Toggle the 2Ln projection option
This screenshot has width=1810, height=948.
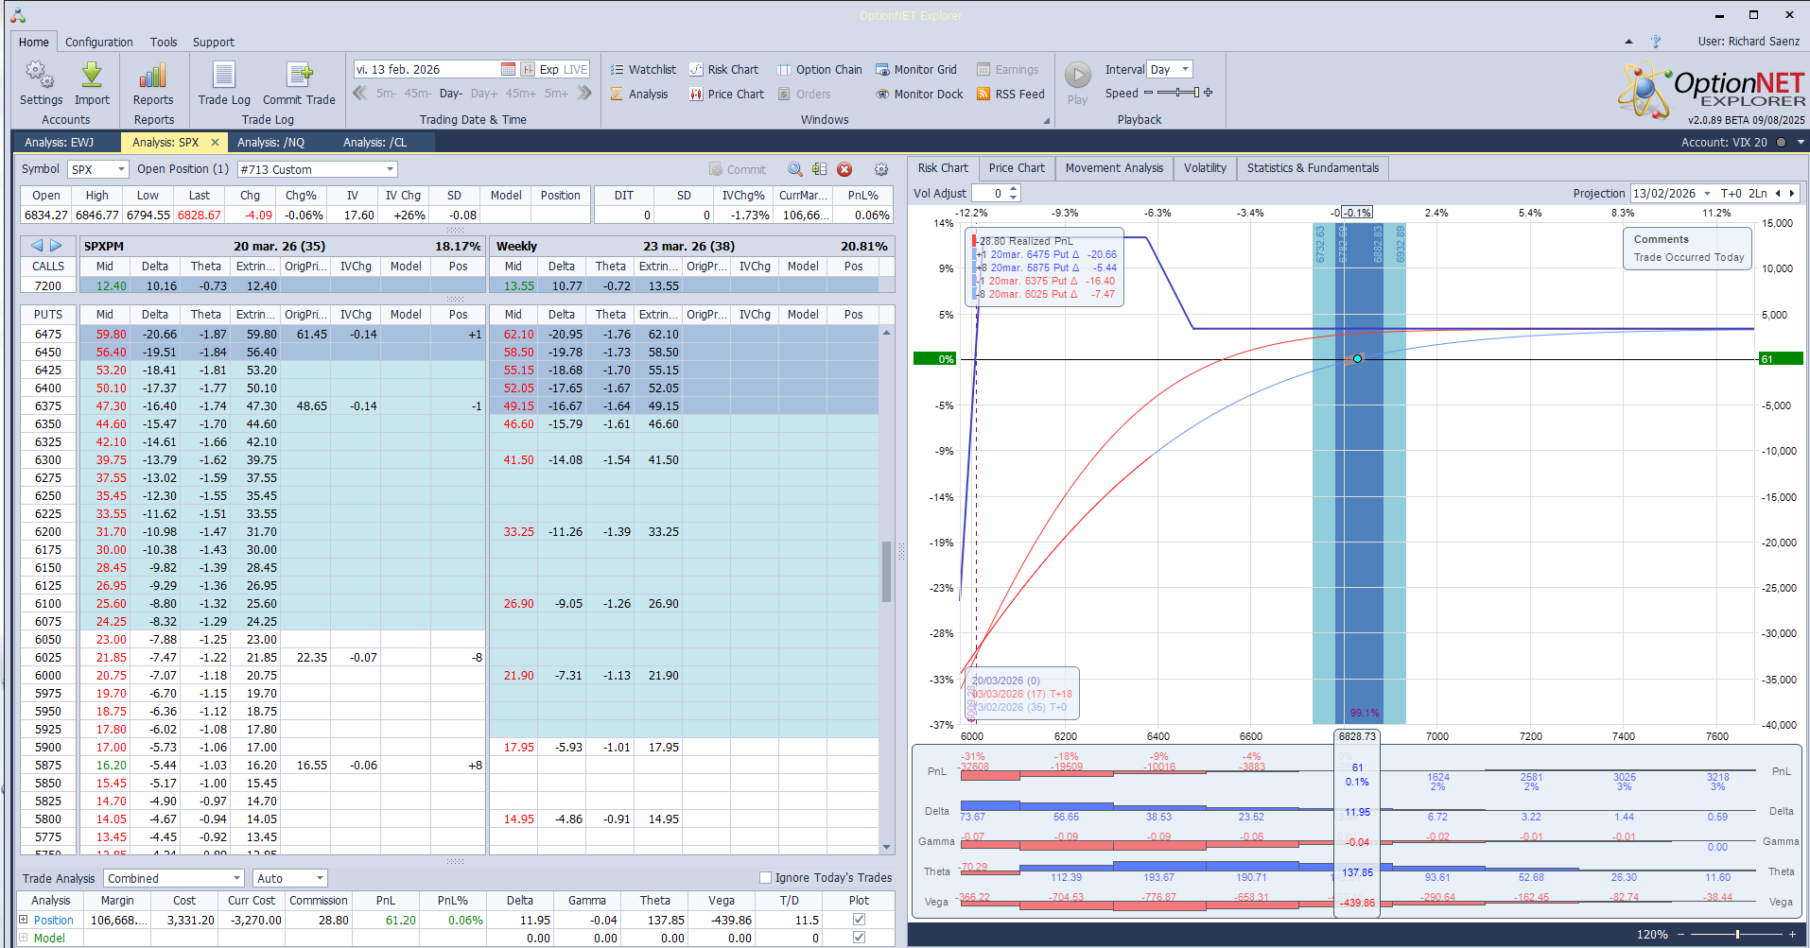(1757, 193)
